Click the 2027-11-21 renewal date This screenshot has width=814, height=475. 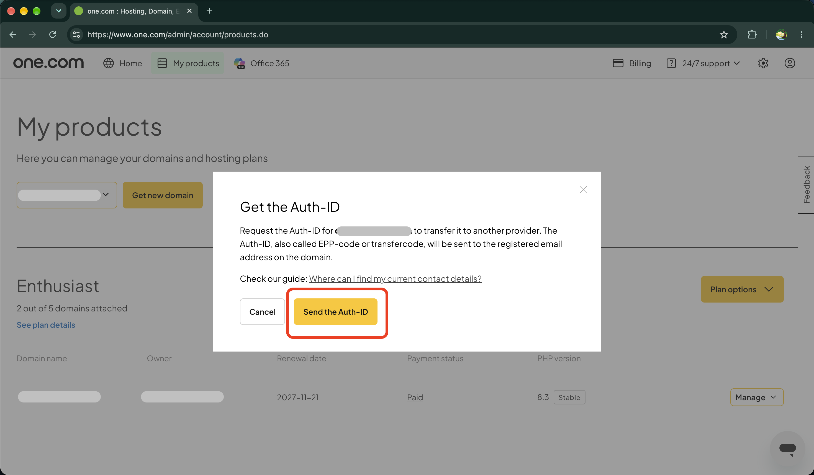298,397
